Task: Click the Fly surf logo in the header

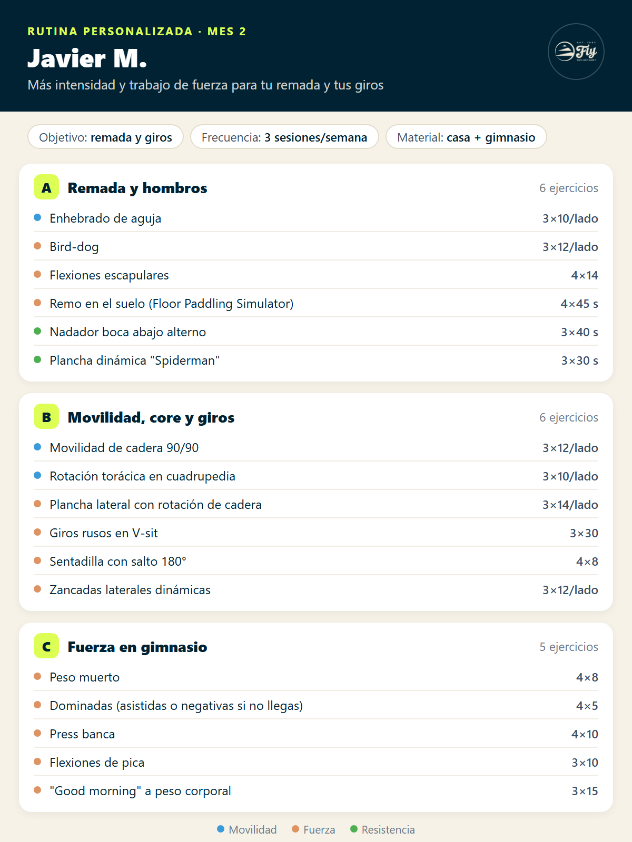Action: [x=576, y=52]
